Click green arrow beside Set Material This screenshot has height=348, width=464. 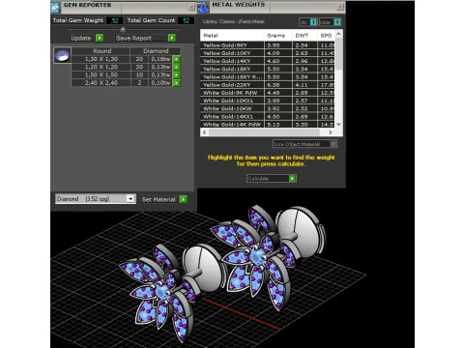click(184, 199)
